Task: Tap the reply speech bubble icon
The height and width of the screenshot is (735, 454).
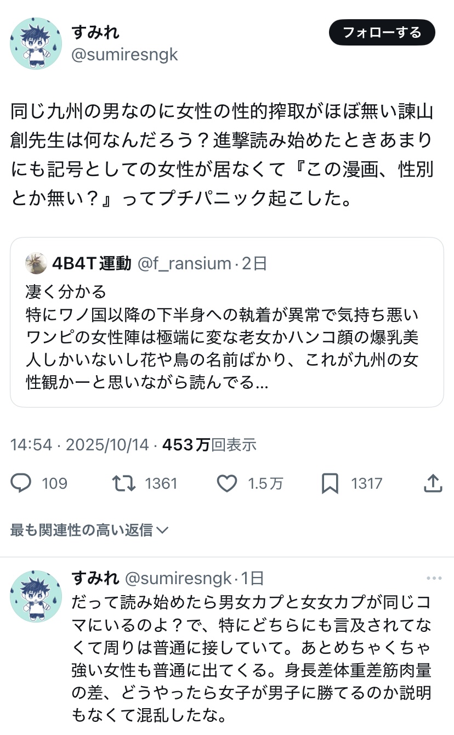Action: tap(21, 483)
